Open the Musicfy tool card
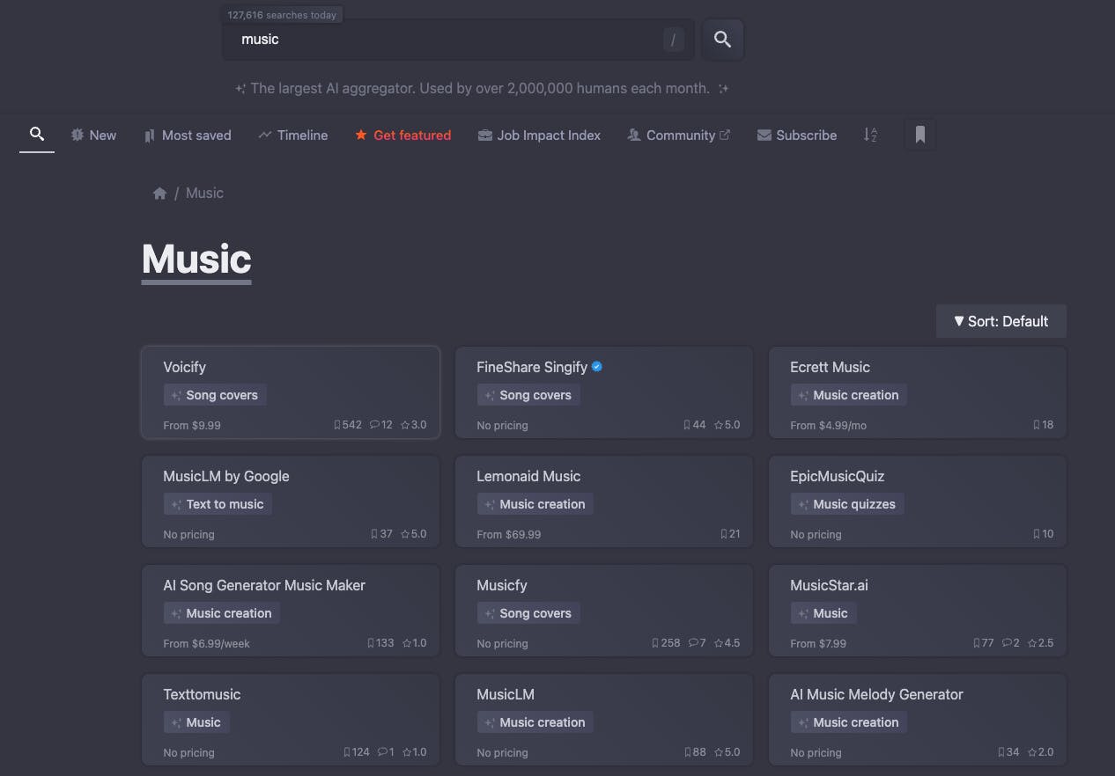 pyautogui.click(x=604, y=611)
